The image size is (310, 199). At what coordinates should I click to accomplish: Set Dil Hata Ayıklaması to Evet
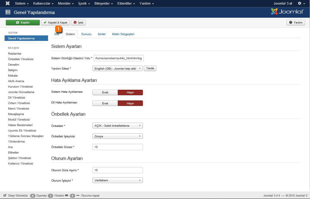pos(105,103)
